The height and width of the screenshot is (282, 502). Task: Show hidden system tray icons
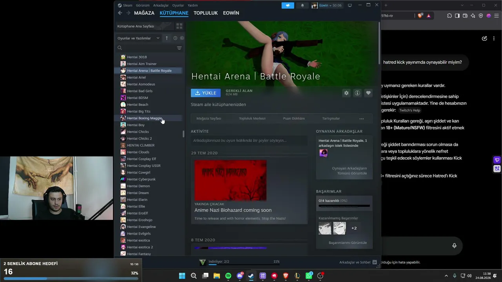coord(446,276)
